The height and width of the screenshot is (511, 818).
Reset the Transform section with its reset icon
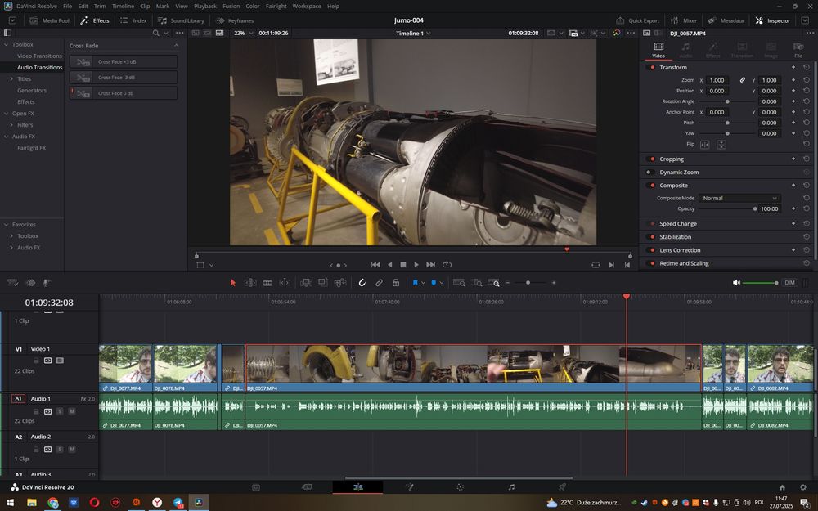(x=807, y=67)
